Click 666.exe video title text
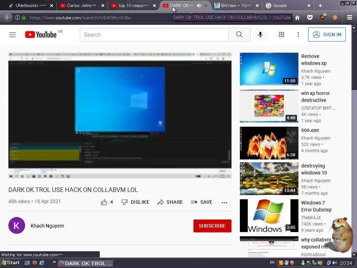357x268 pixels. click(310, 131)
